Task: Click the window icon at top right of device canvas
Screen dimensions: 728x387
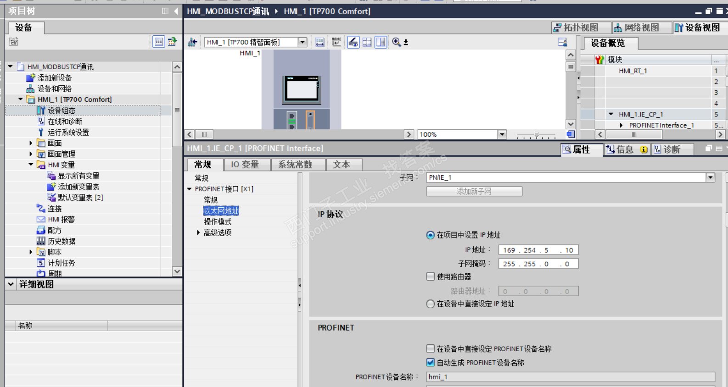Action: pyautogui.click(x=562, y=43)
